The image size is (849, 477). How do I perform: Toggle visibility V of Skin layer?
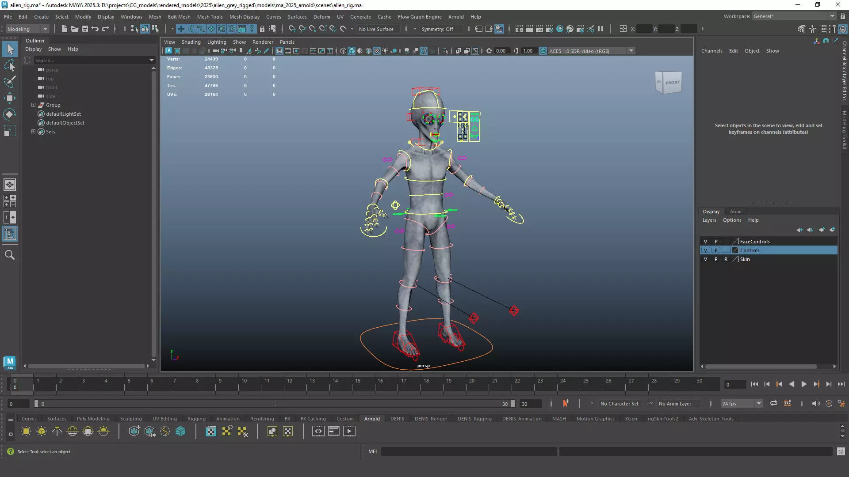click(705, 259)
